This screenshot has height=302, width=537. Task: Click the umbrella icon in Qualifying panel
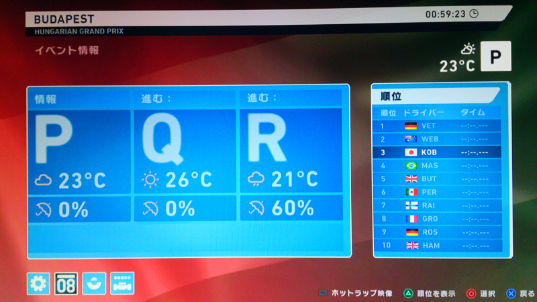(x=150, y=209)
